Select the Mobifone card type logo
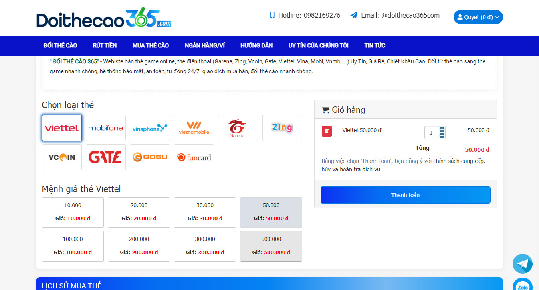 106,128
